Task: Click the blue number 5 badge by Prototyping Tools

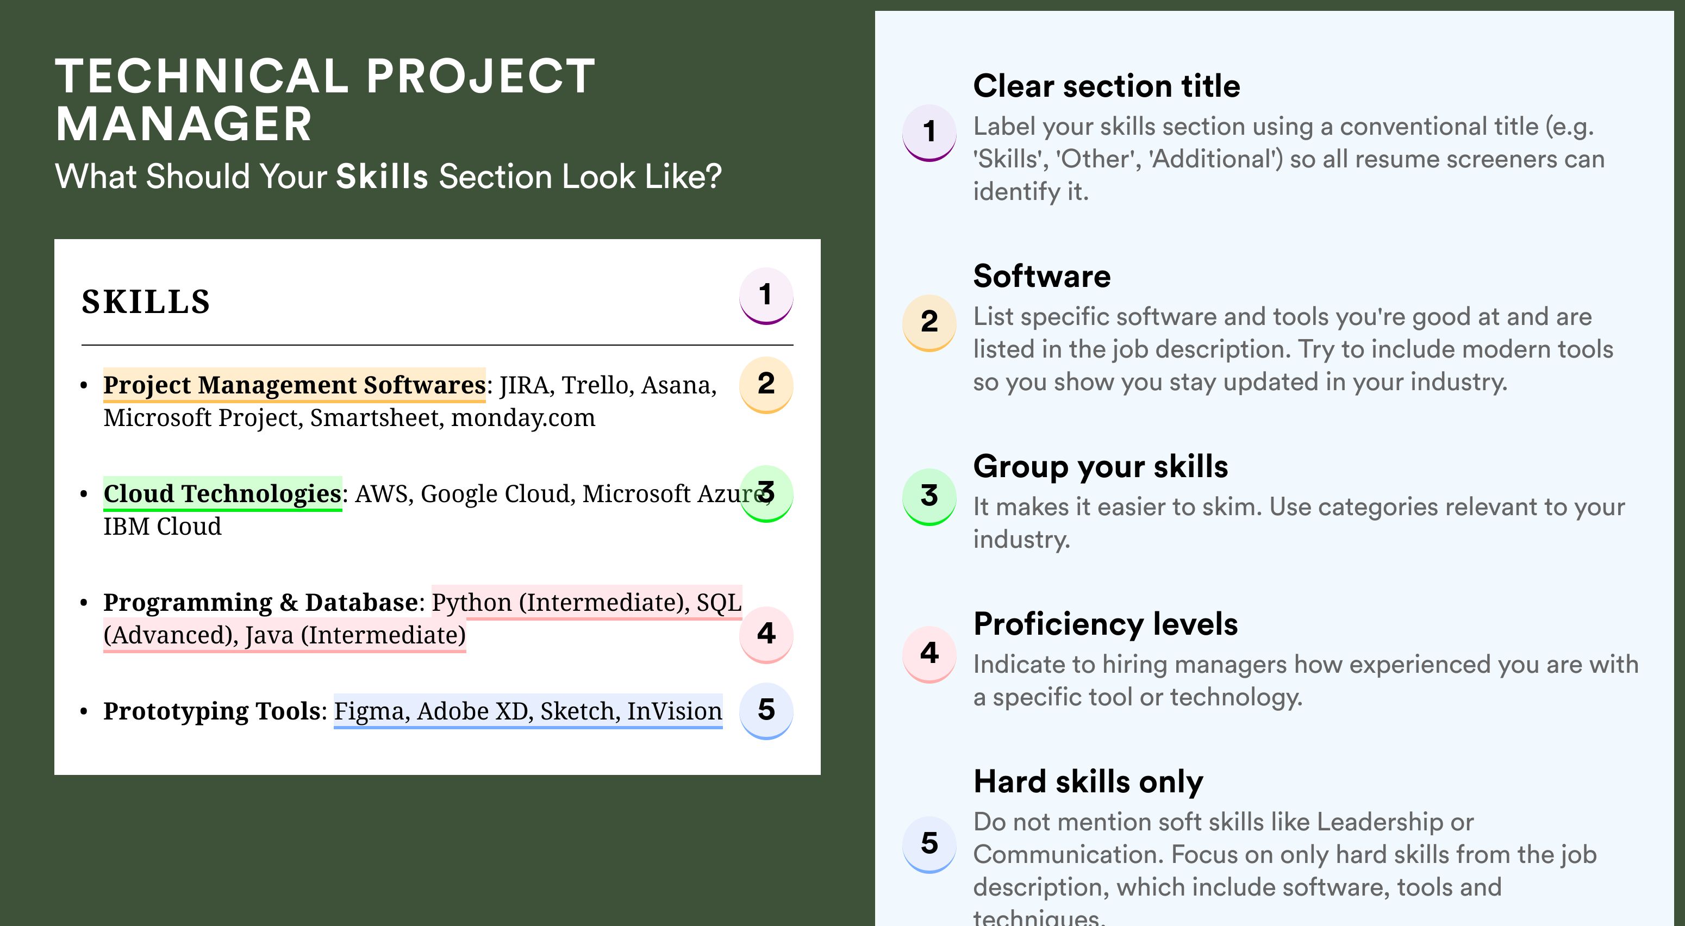Action: 766,710
